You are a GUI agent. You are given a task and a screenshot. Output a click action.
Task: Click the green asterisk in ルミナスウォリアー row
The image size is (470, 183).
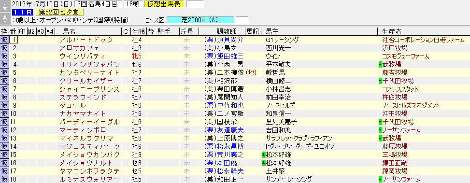[380, 180]
